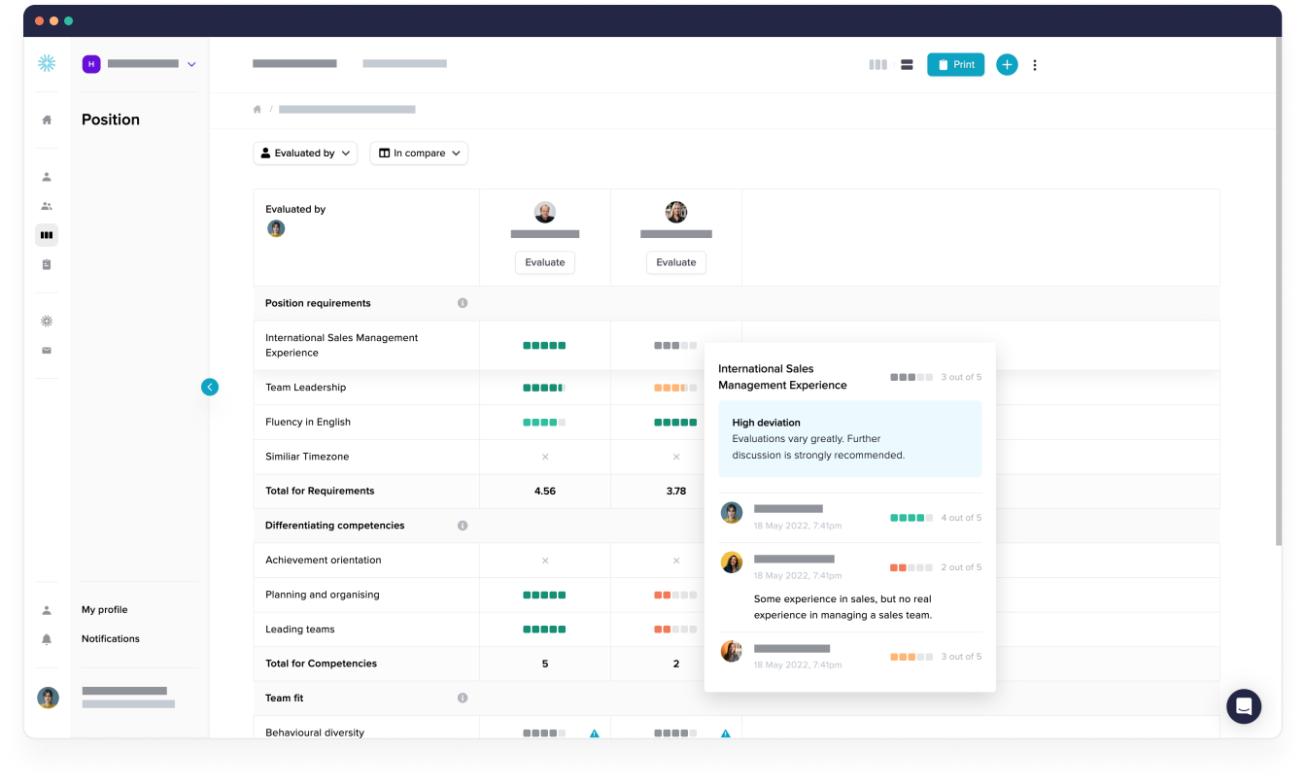Dismiss Achievement orientation with the × mark

tap(545, 561)
